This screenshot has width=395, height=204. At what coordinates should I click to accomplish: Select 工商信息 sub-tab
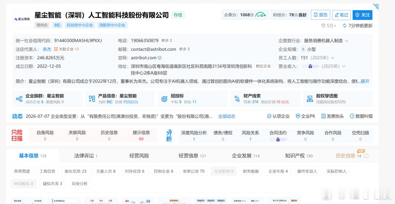click(x=47, y=171)
